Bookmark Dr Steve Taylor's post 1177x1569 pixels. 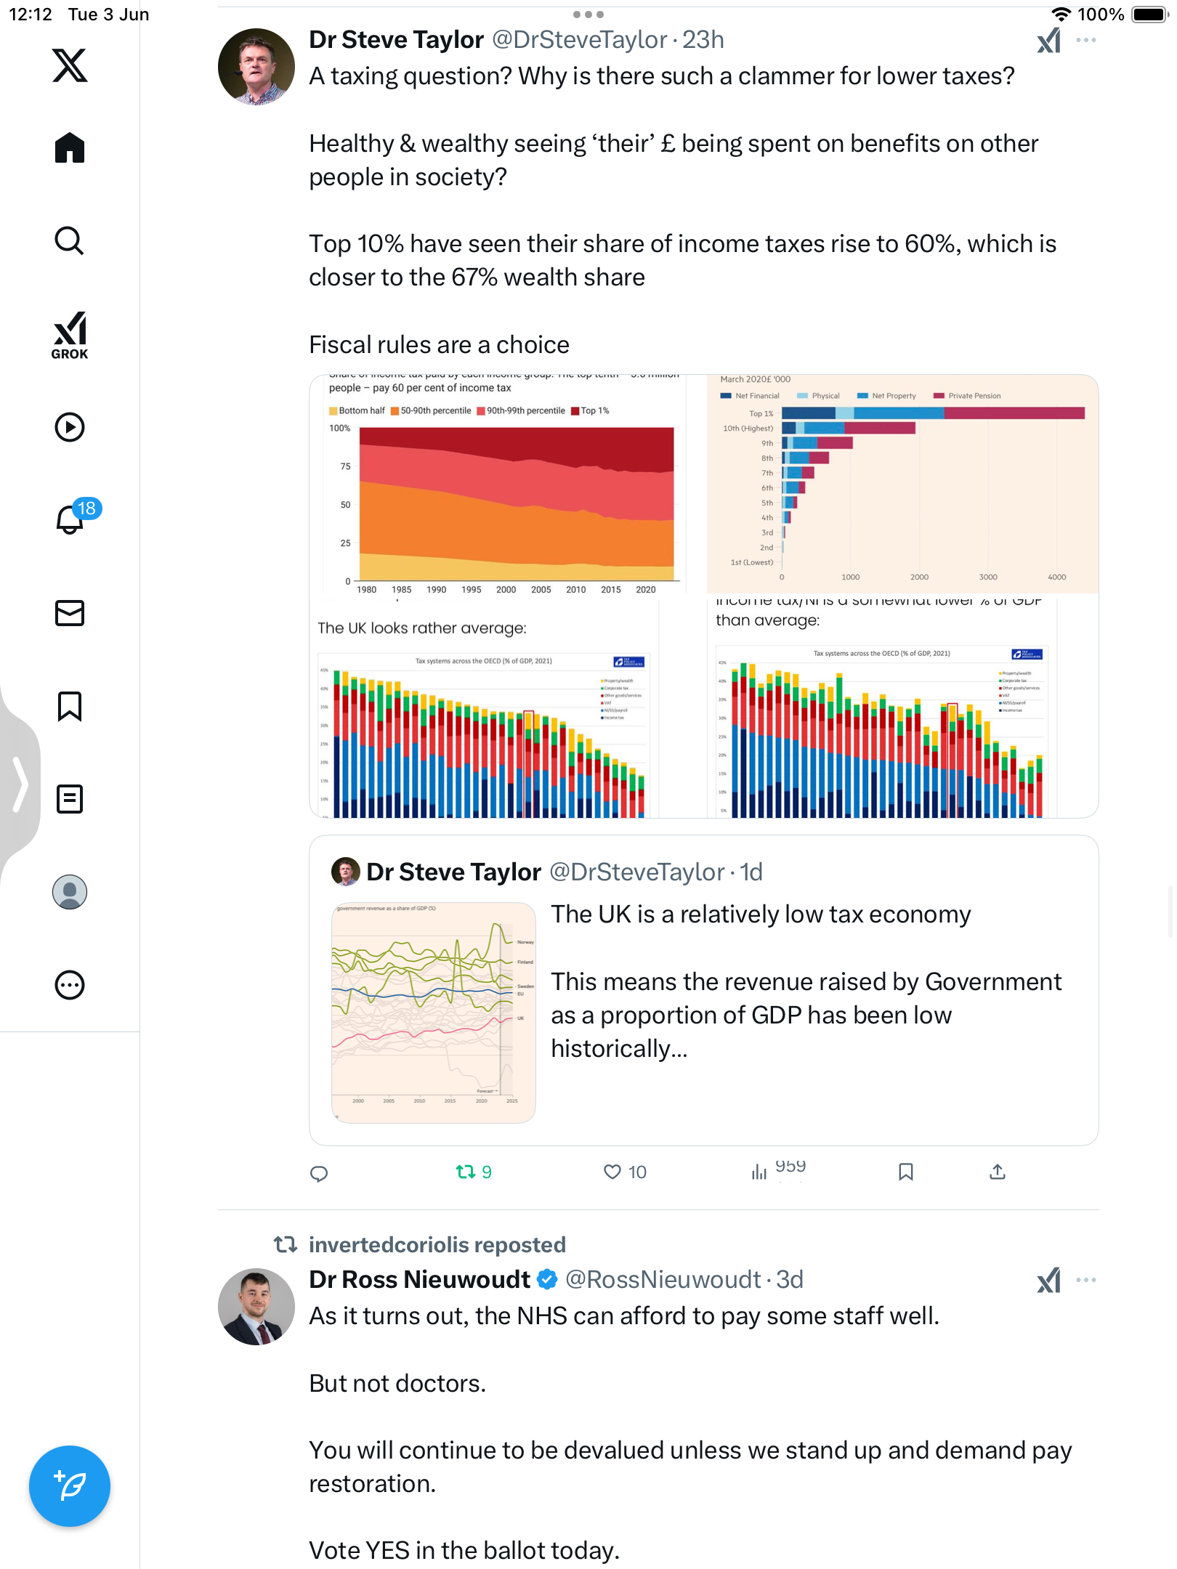[x=906, y=1172]
